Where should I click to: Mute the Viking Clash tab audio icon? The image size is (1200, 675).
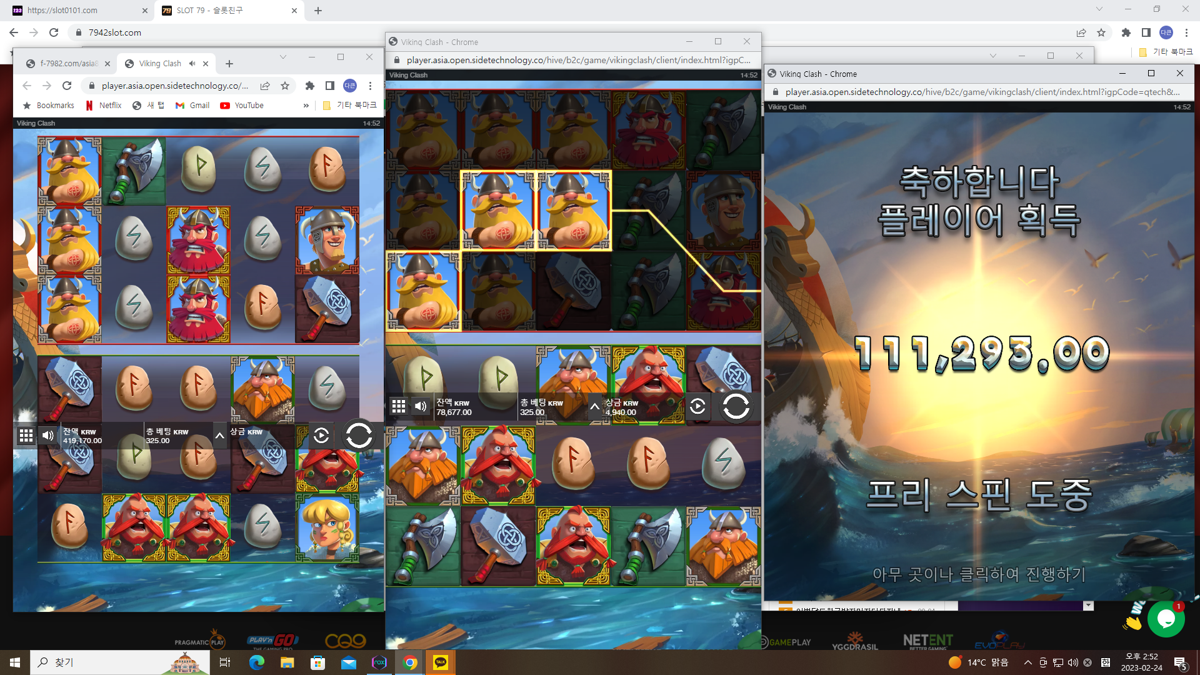tap(192, 64)
